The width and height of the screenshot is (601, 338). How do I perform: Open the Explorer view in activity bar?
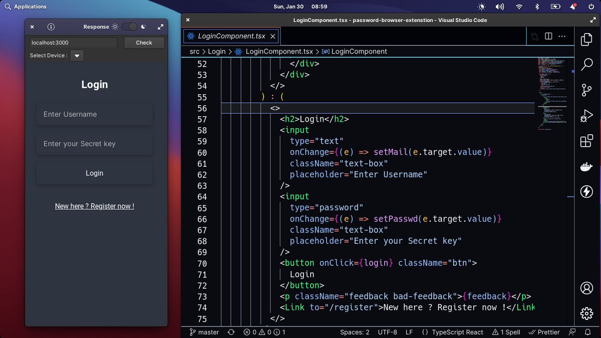(586, 40)
